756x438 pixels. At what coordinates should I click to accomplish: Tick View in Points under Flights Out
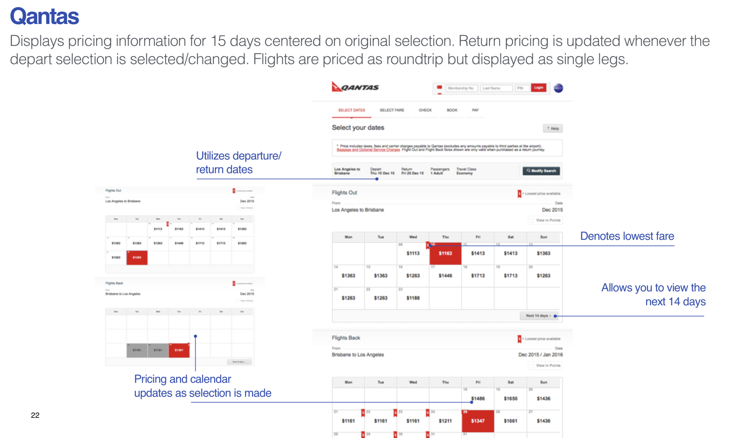(532, 220)
